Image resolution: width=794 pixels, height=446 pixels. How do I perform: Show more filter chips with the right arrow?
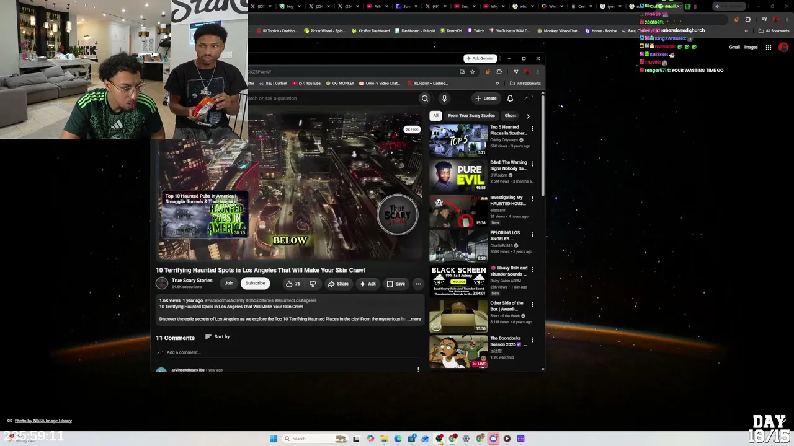point(528,116)
